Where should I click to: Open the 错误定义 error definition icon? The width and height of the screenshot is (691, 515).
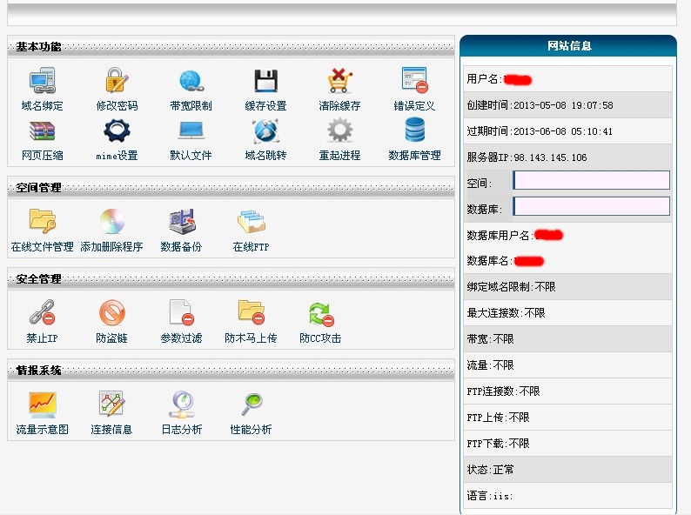(414, 81)
